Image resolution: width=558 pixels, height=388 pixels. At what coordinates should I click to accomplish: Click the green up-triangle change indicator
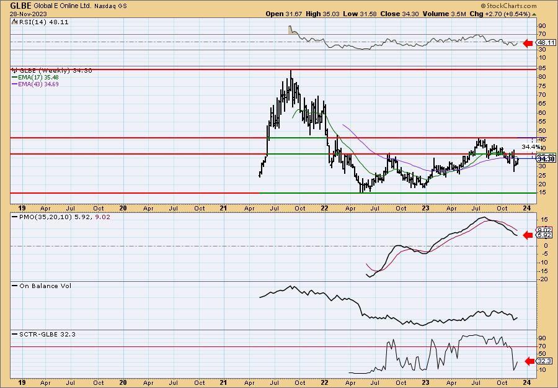(534, 14)
